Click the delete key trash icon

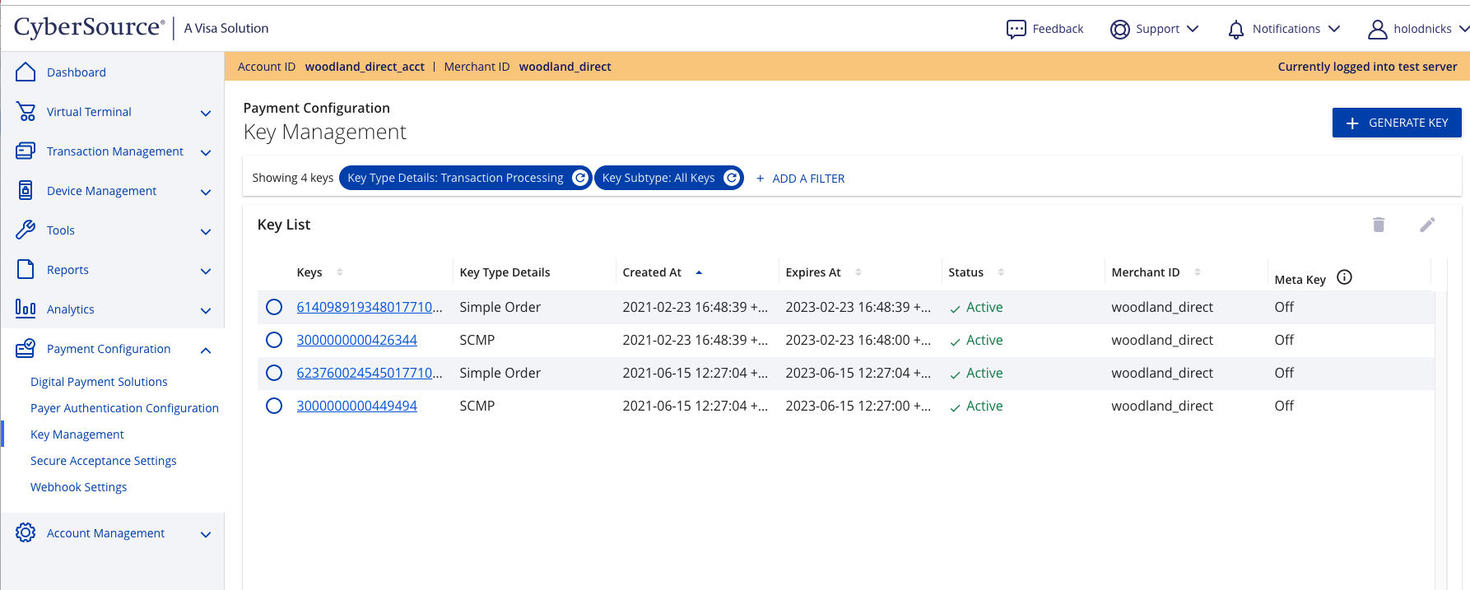1379,225
